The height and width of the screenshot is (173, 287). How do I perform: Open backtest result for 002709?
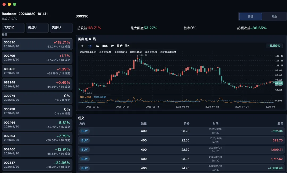pos(37,58)
